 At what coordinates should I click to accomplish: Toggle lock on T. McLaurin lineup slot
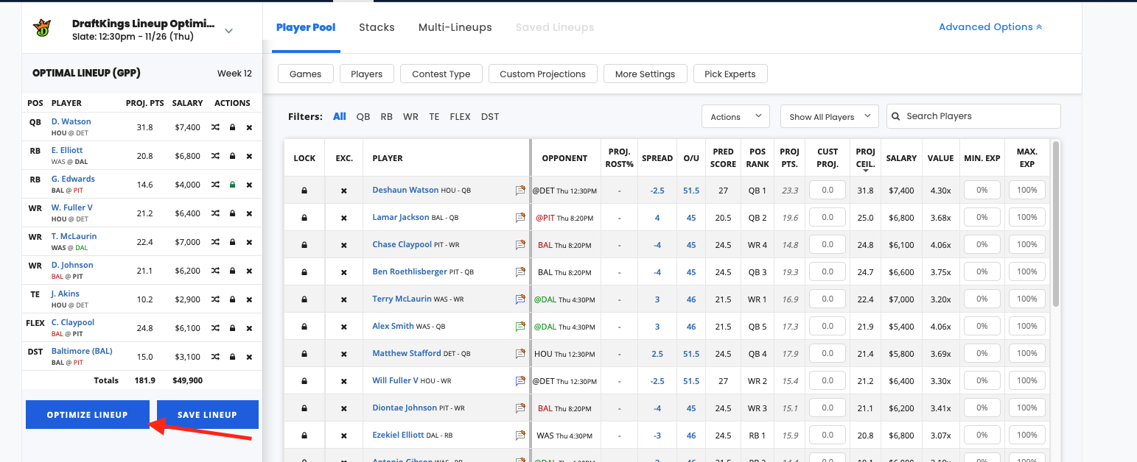(232, 242)
